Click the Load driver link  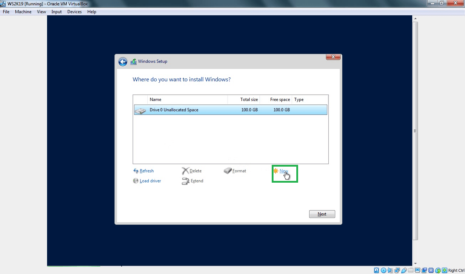150,181
